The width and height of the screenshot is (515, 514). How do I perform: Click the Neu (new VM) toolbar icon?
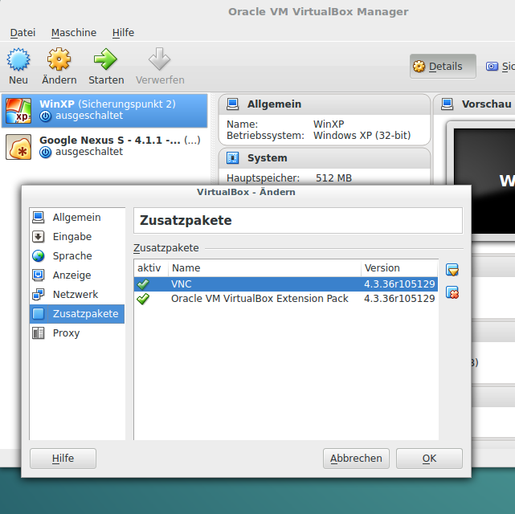coord(18,59)
